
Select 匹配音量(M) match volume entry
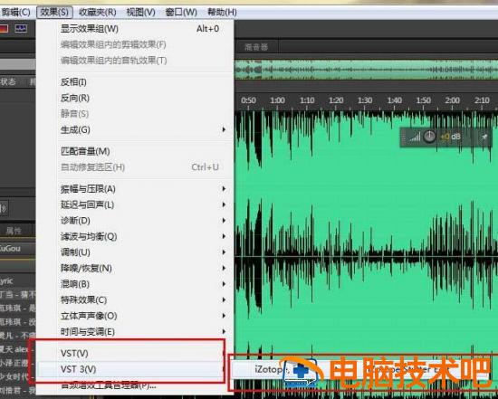click(136, 151)
